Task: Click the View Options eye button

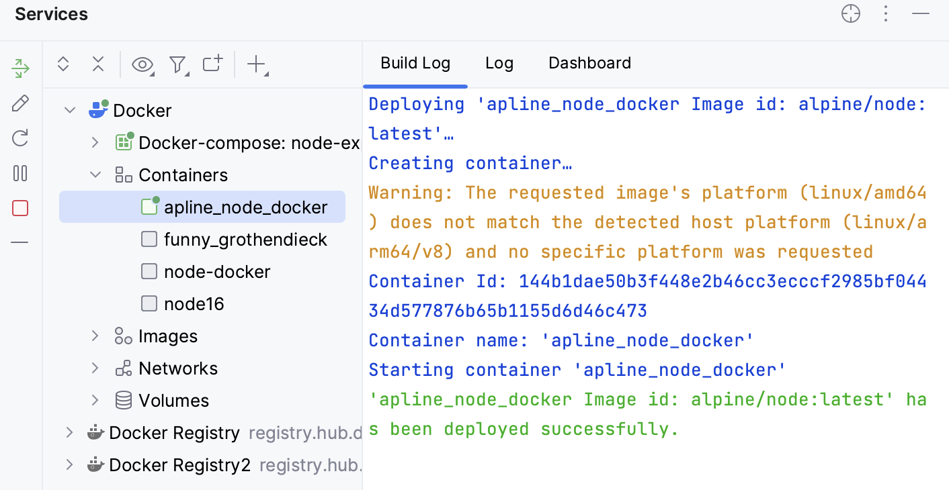Action: [x=142, y=64]
